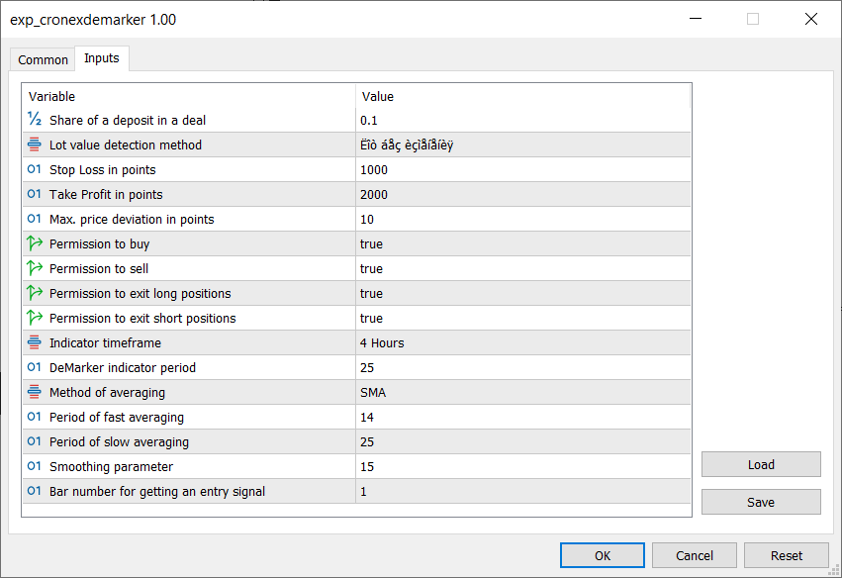This screenshot has height=578, width=842.
Task: Select the Inputs tab
Action: pyautogui.click(x=102, y=58)
